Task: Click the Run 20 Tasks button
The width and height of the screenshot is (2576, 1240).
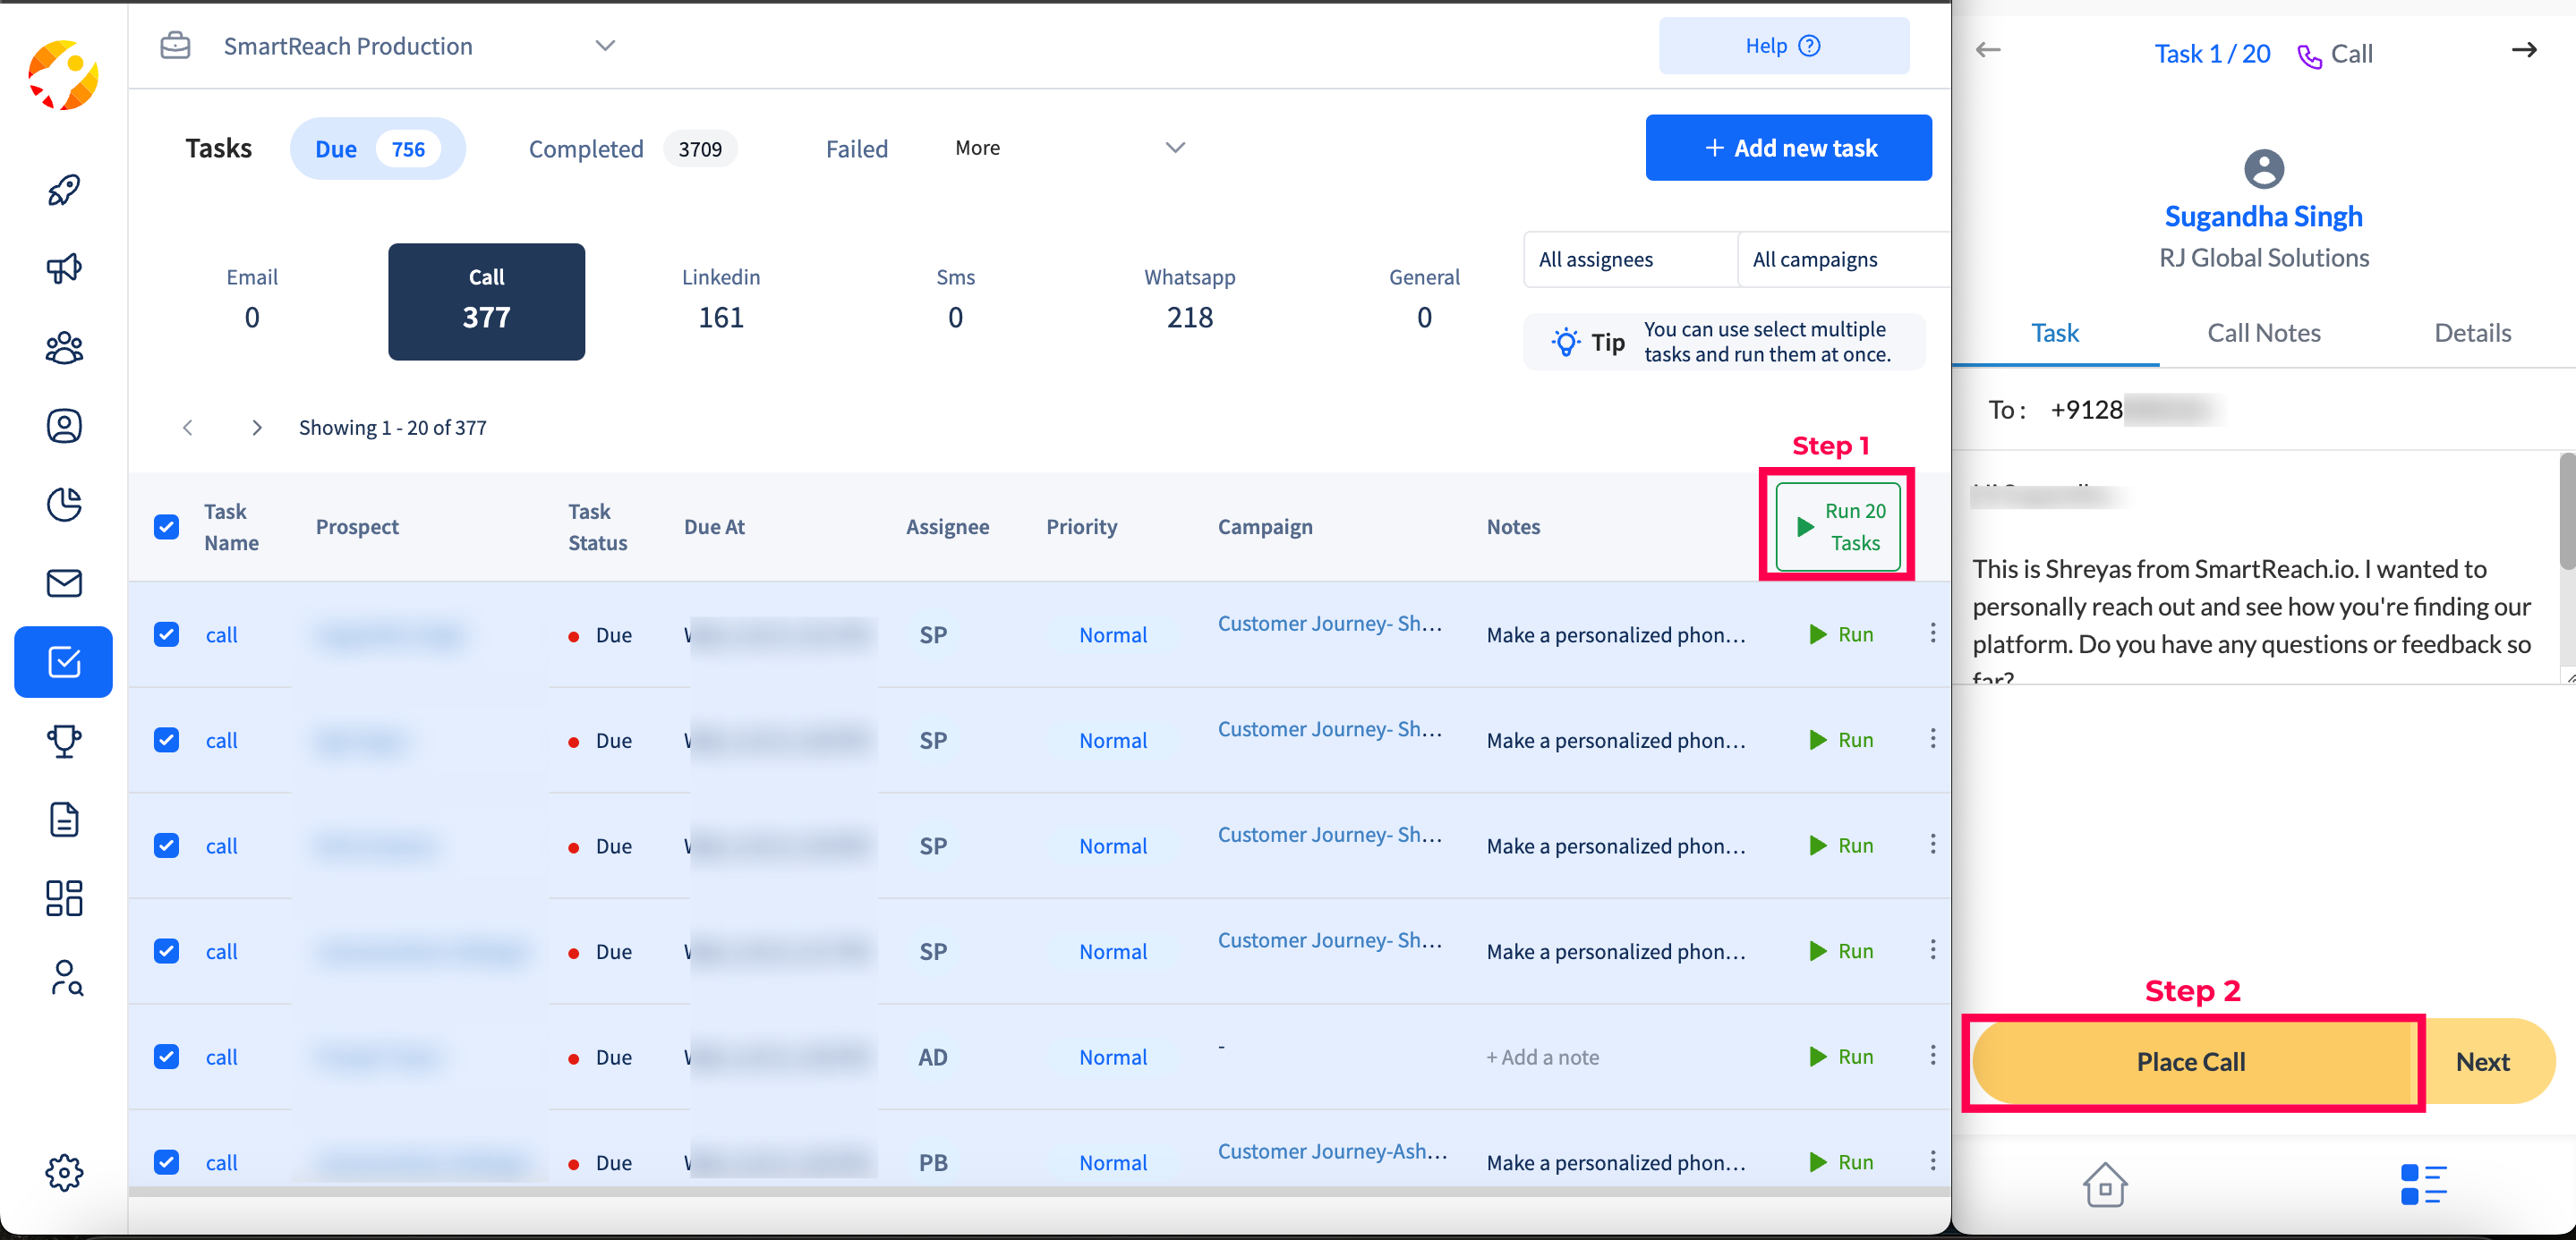Action: click(1840, 525)
